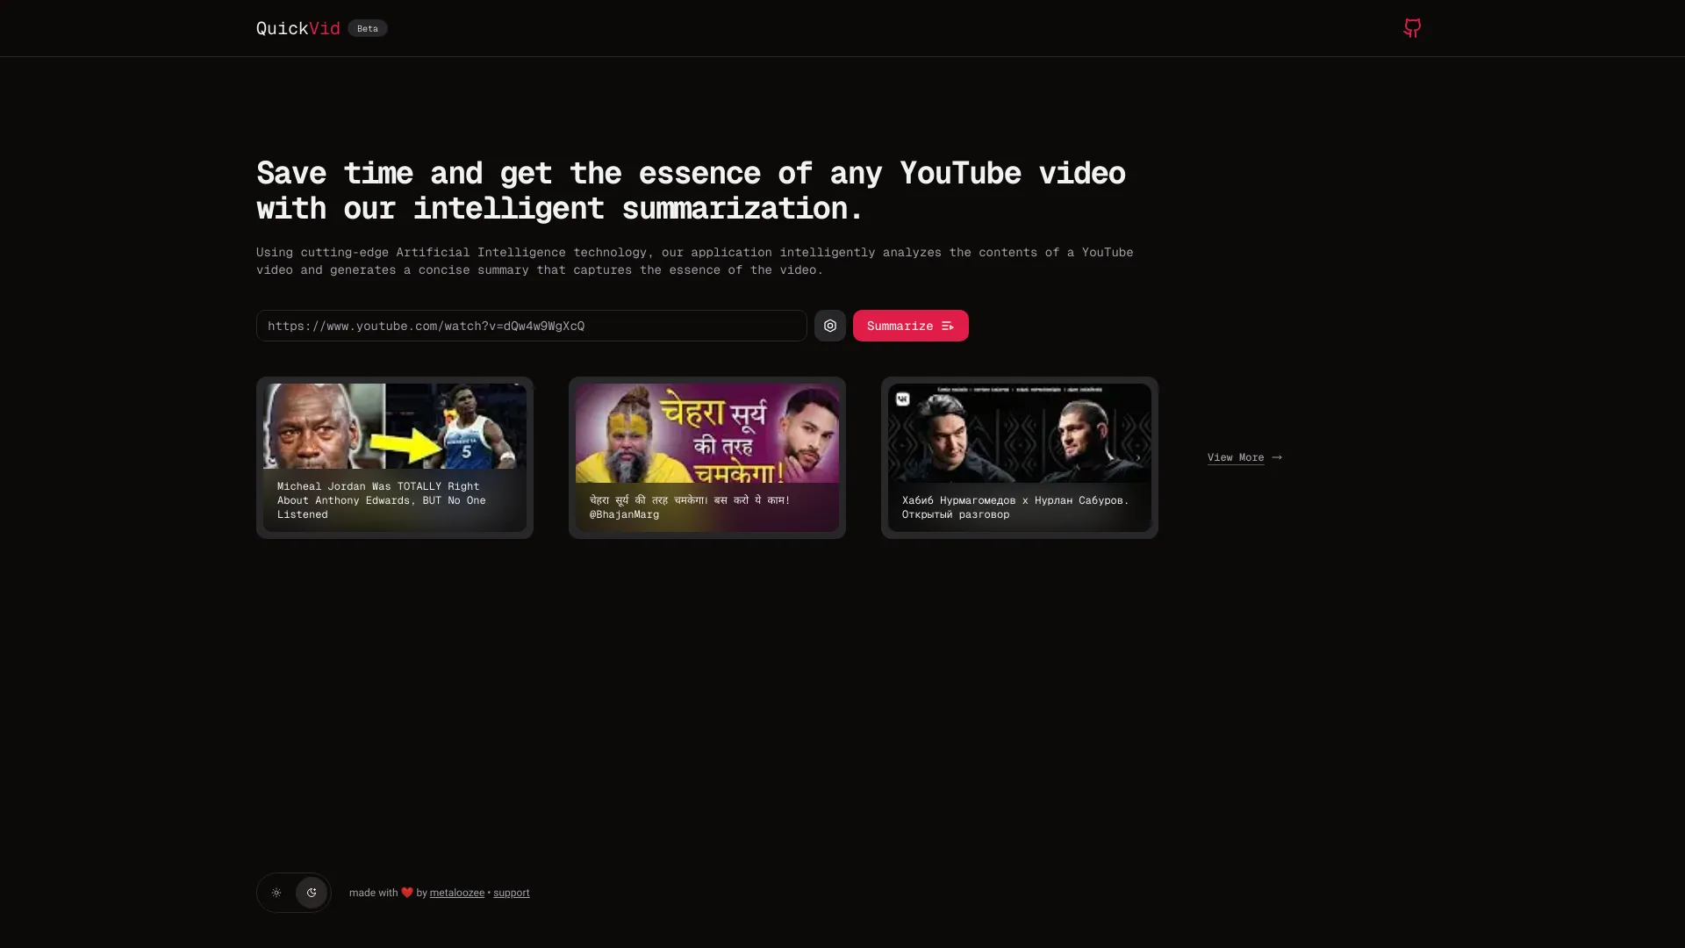Open the GitHub repository icon
Screen dimensions: 1685x948
click(1412, 28)
